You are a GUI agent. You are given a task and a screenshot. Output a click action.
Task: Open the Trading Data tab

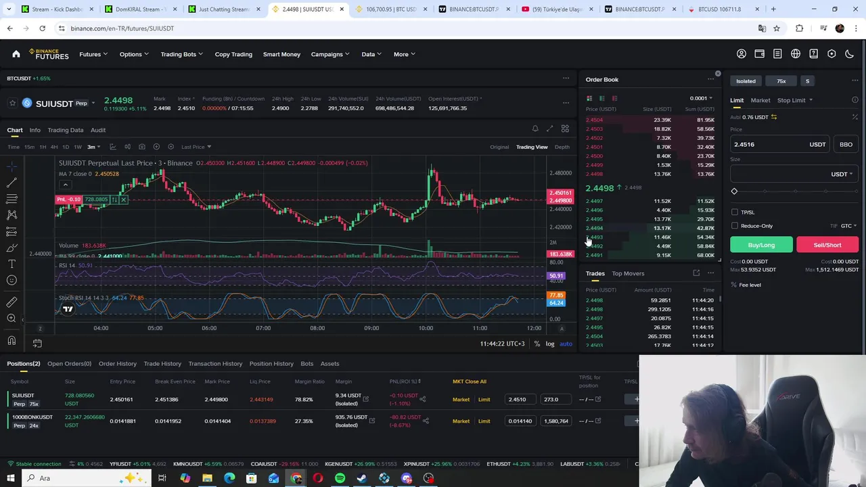coord(66,130)
